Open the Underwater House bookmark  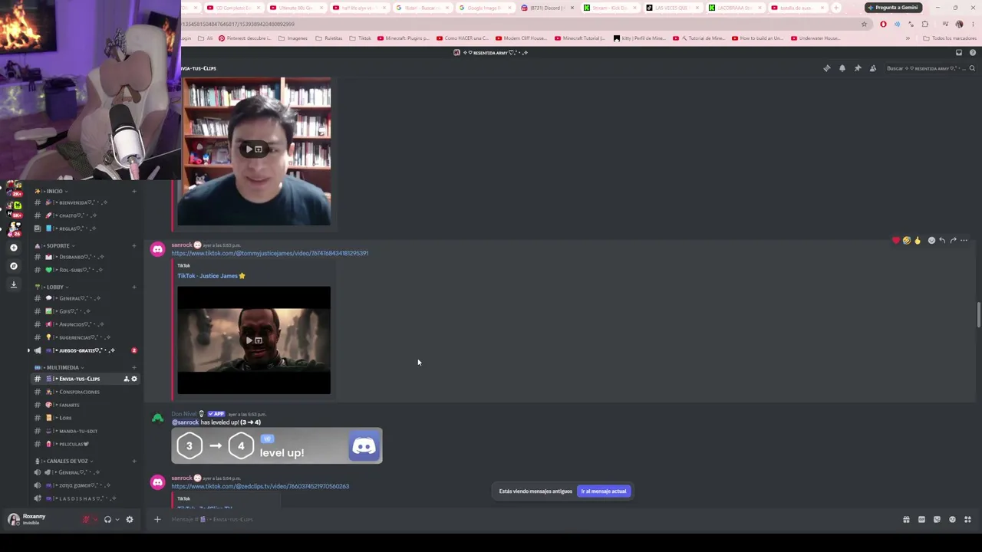(816, 38)
